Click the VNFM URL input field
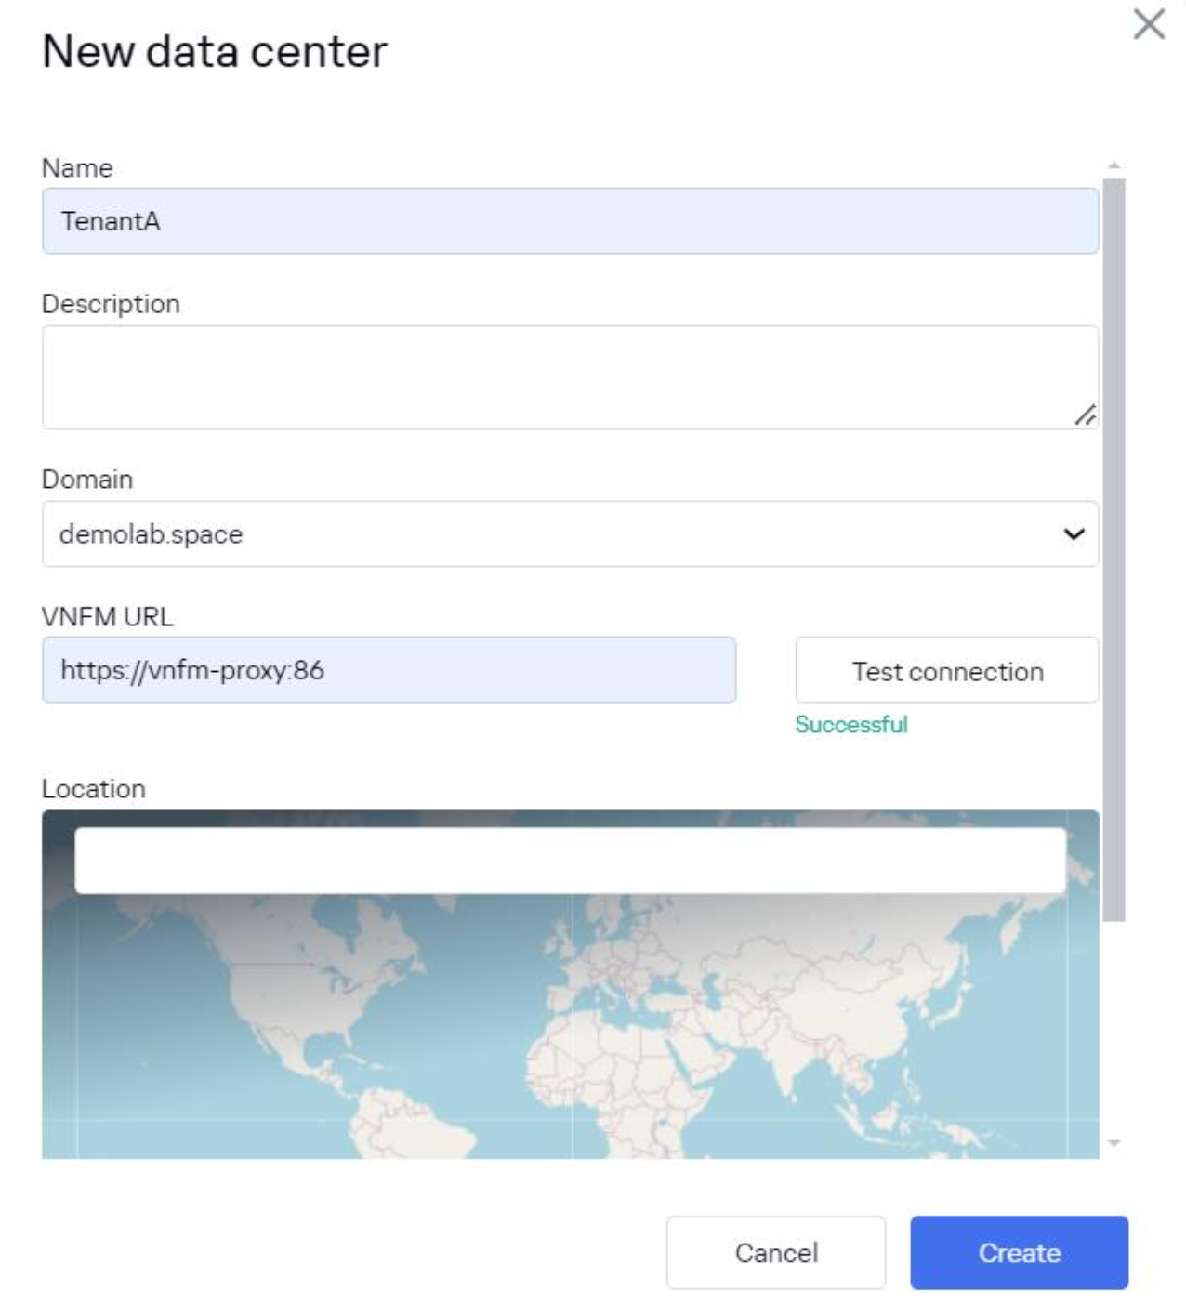1186x1303 pixels. (389, 670)
